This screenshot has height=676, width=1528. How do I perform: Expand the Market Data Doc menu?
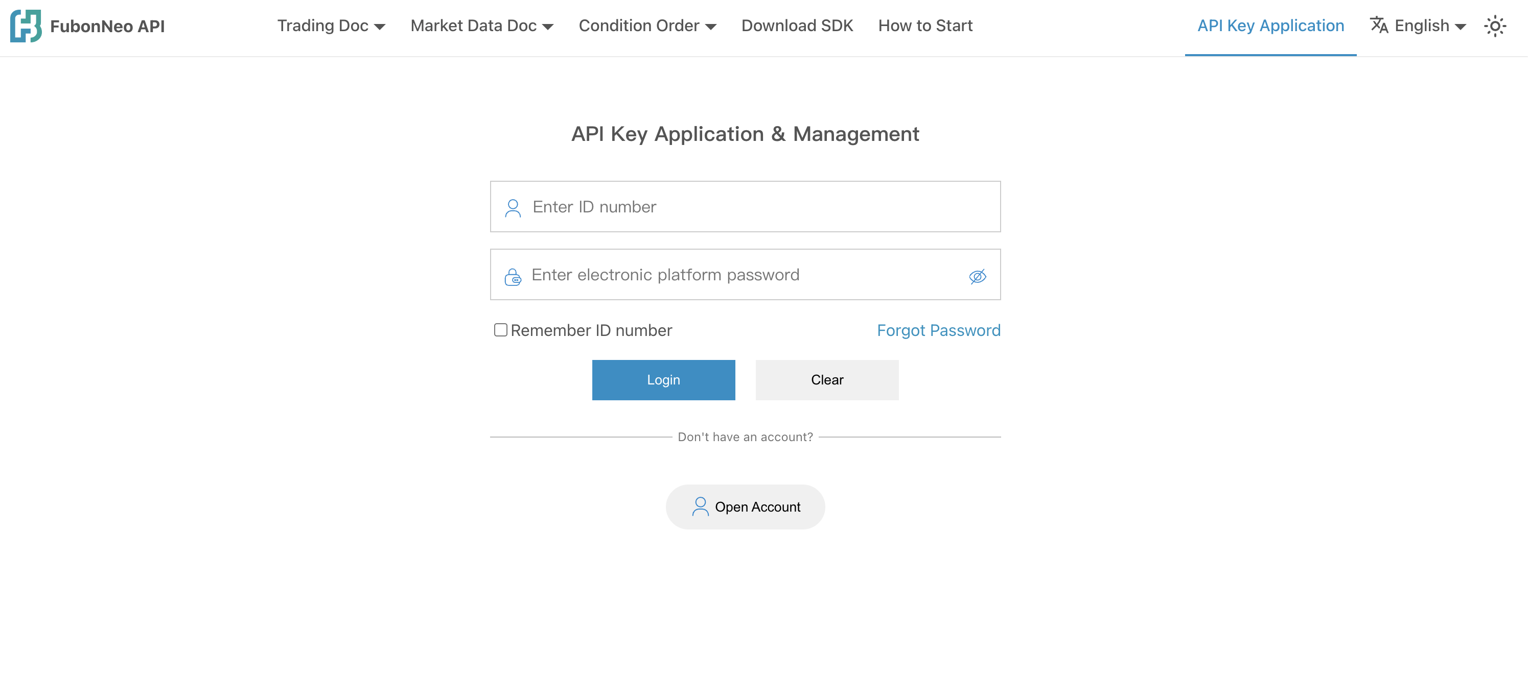481,26
